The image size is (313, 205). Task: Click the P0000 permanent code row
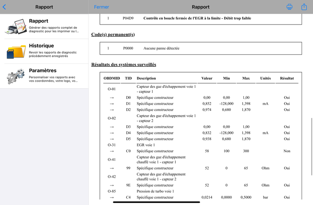coord(201,48)
